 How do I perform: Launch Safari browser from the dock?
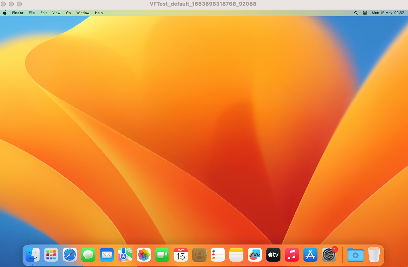70,255
